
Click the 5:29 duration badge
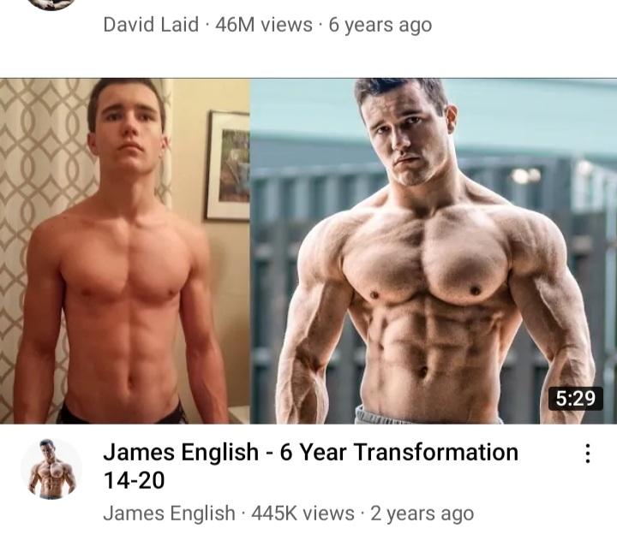(576, 399)
